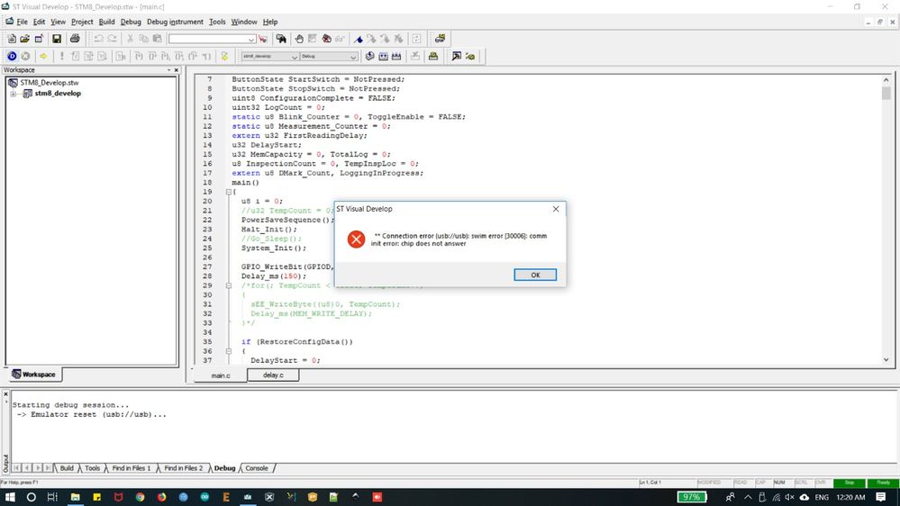Select STM8_Develop.stw in workspace tree
Screen dimensions: 900x506
50,83
